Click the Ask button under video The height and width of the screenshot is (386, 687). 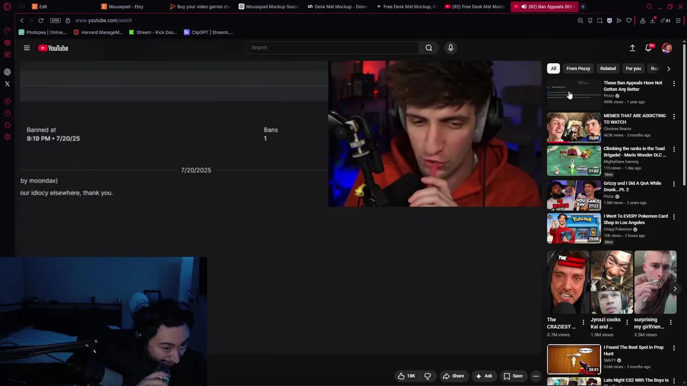coord(484,376)
